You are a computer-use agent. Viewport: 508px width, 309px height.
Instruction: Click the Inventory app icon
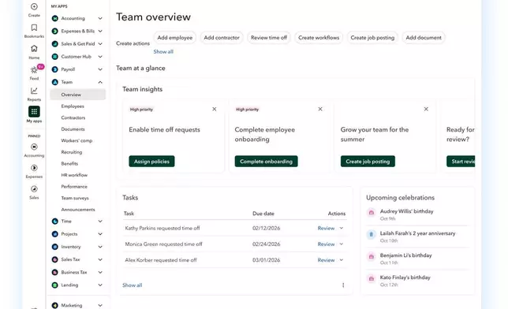click(55, 247)
